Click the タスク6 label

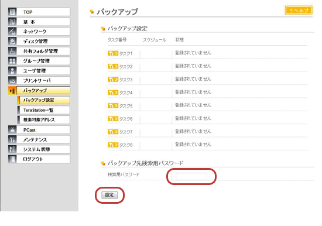point(126,119)
